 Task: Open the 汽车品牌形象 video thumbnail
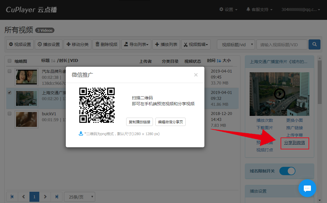[26, 77]
